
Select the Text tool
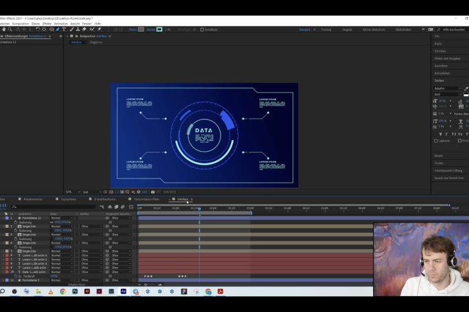click(63, 29)
